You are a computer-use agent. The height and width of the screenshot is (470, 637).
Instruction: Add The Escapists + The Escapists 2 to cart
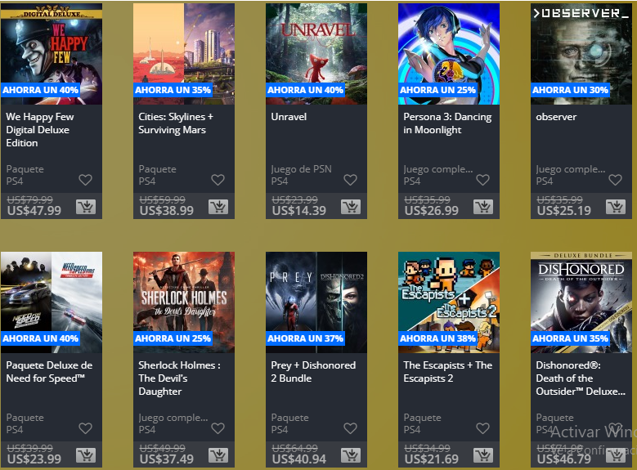[483, 455]
